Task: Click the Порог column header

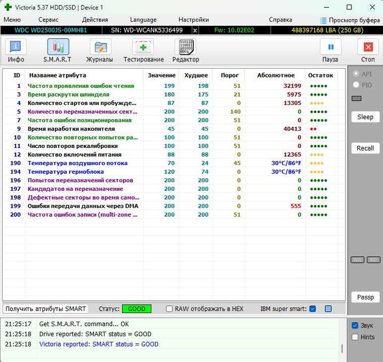Action: point(229,76)
